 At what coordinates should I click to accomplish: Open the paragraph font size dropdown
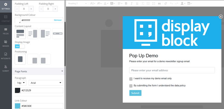click(x=21, y=83)
